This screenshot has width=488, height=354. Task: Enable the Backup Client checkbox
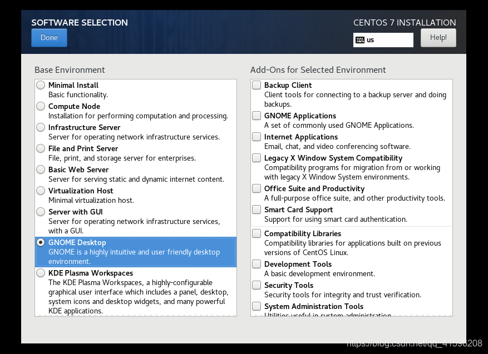[257, 85]
